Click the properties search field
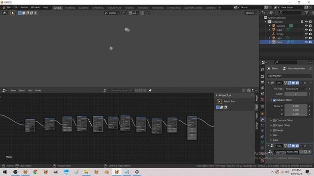This screenshot has height=176, width=314. pos(286,62)
